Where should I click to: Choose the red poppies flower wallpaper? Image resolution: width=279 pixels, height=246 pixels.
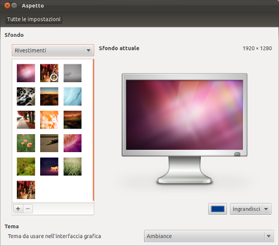(26, 143)
